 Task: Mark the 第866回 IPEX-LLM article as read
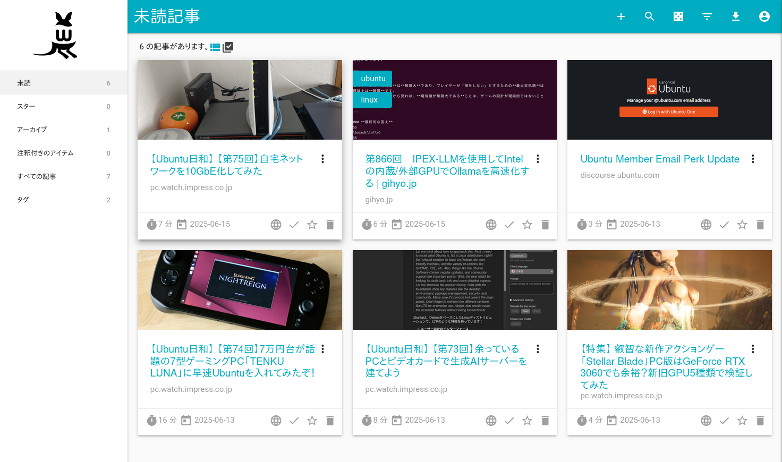point(509,225)
